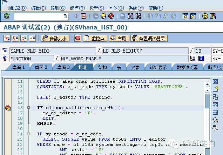The height and width of the screenshot is (155, 223).
Task: Open the 系统(Y) menu
Action: pyautogui.click(x=136, y=8)
